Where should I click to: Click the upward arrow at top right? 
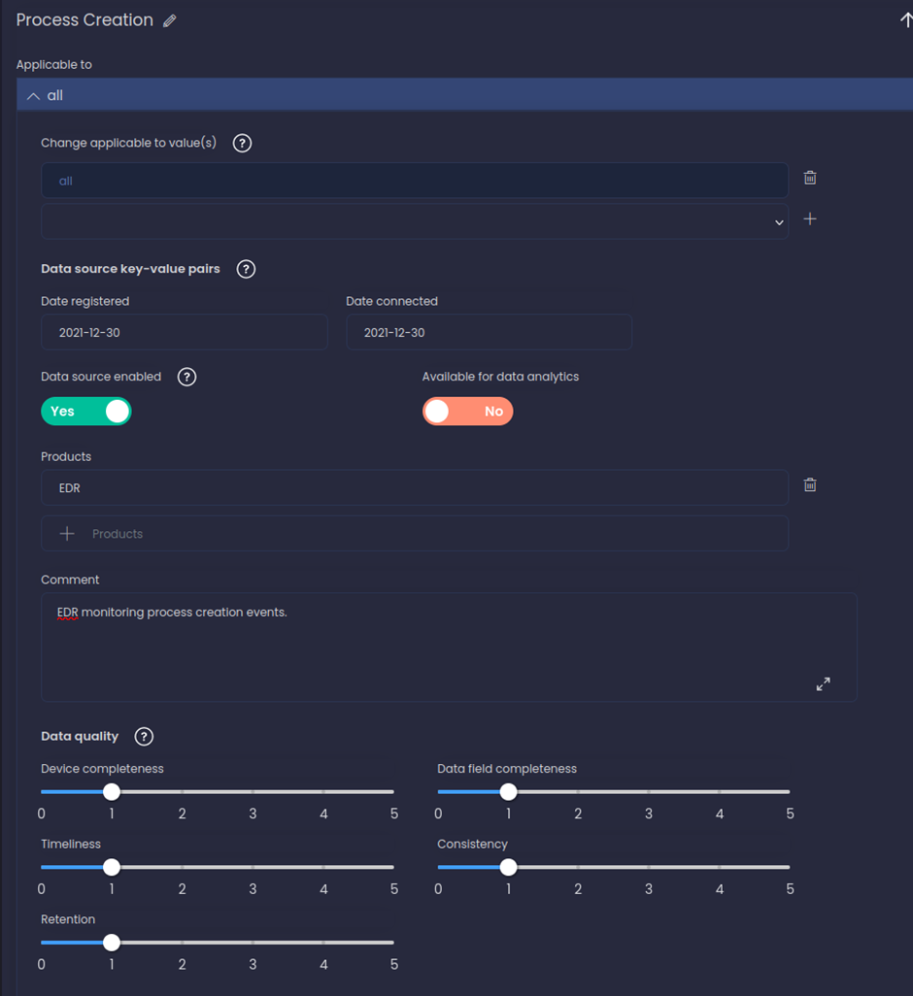pos(905,19)
